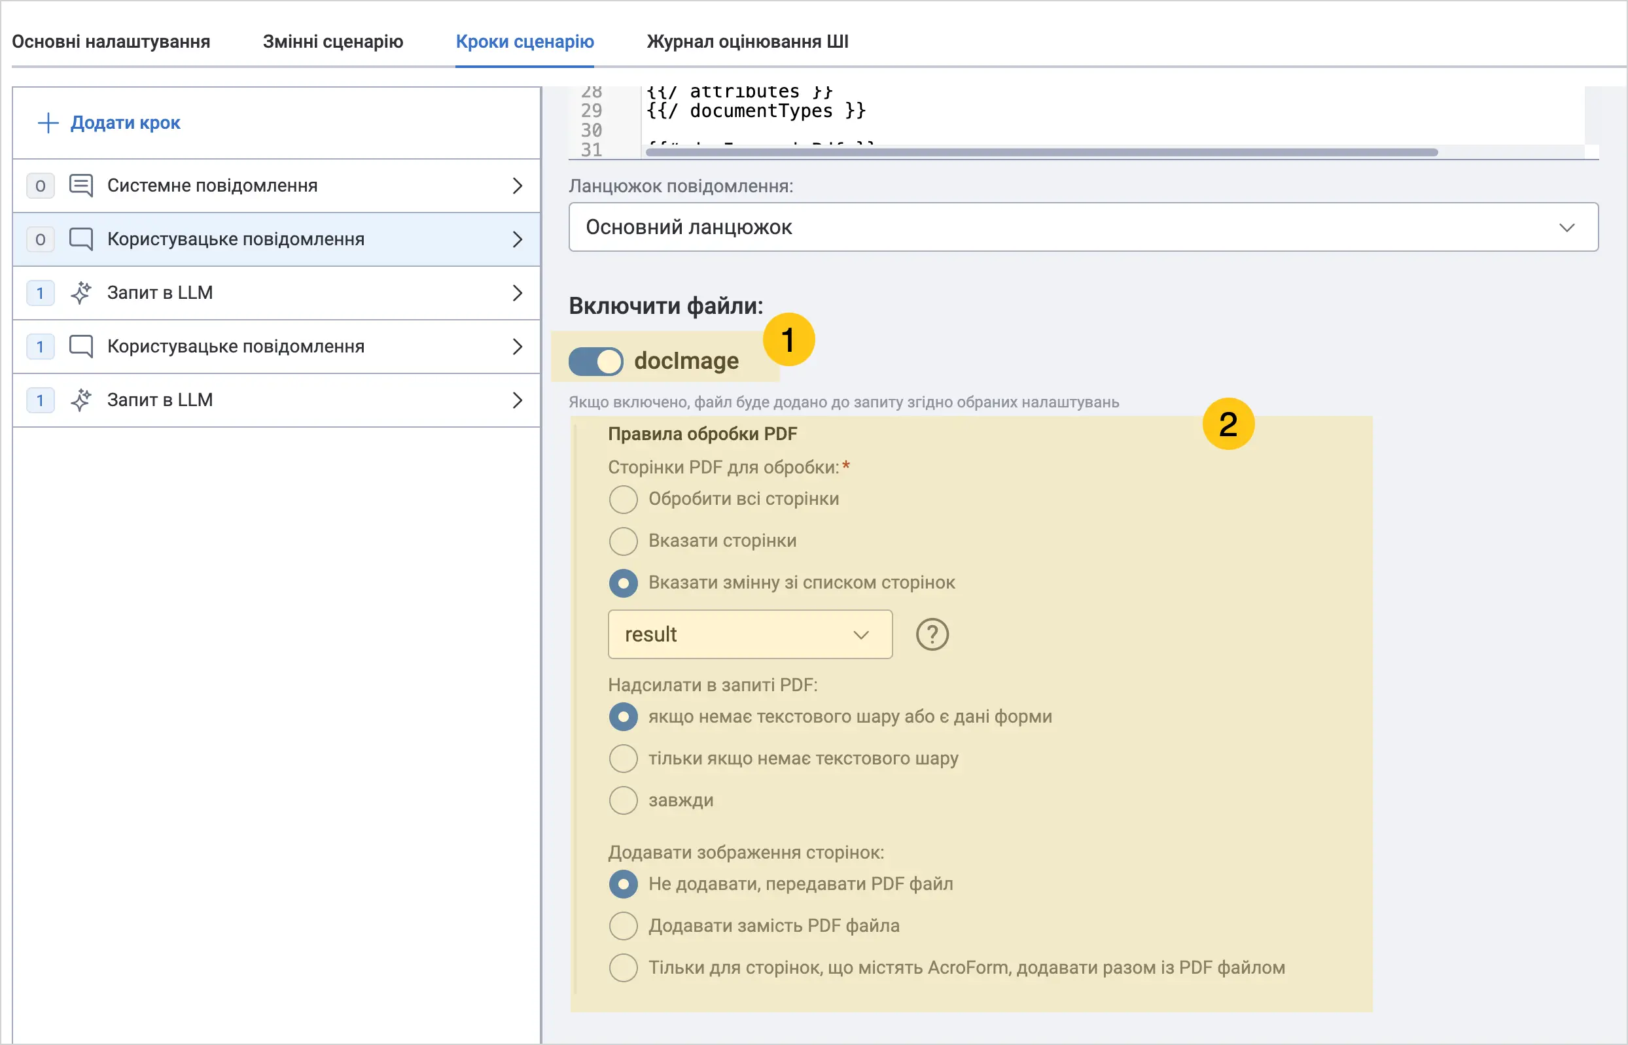Image resolution: width=1628 pixels, height=1045 pixels.
Task: Select Додавати замість PDF файла
Action: pyautogui.click(x=622, y=925)
